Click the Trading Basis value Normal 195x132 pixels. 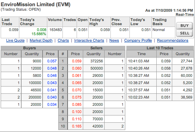[x=158, y=30]
